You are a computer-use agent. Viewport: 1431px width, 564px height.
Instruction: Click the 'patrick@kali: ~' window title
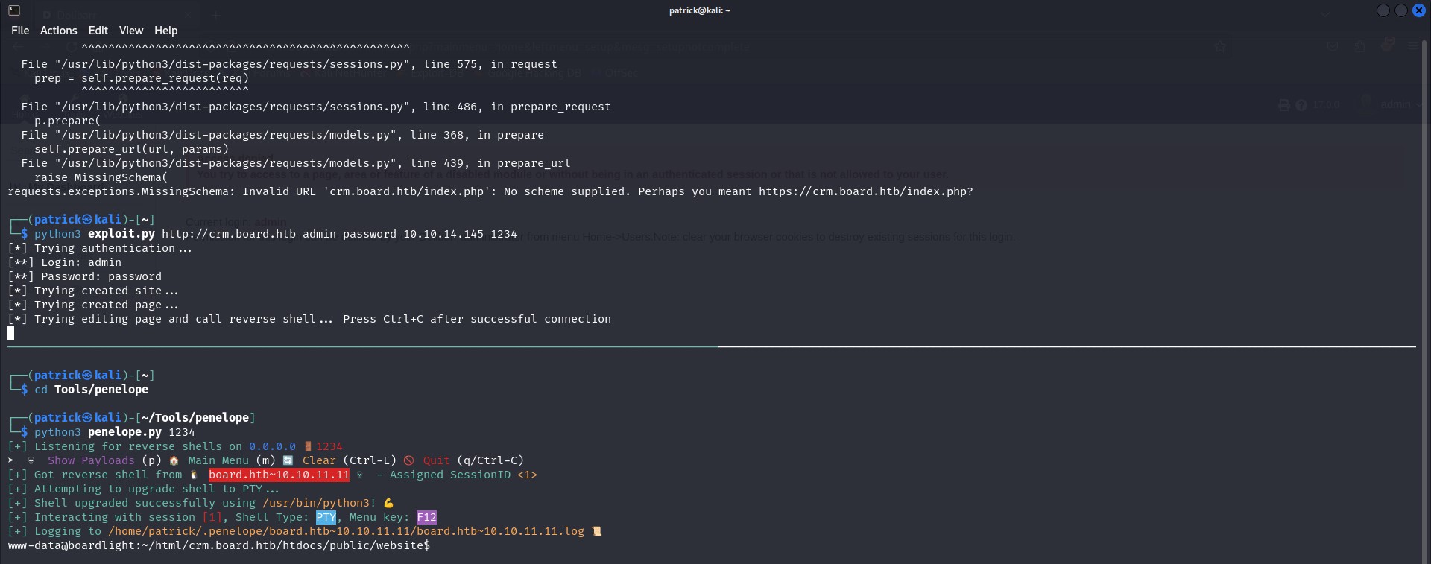pyautogui.click(x=699, y=10)
